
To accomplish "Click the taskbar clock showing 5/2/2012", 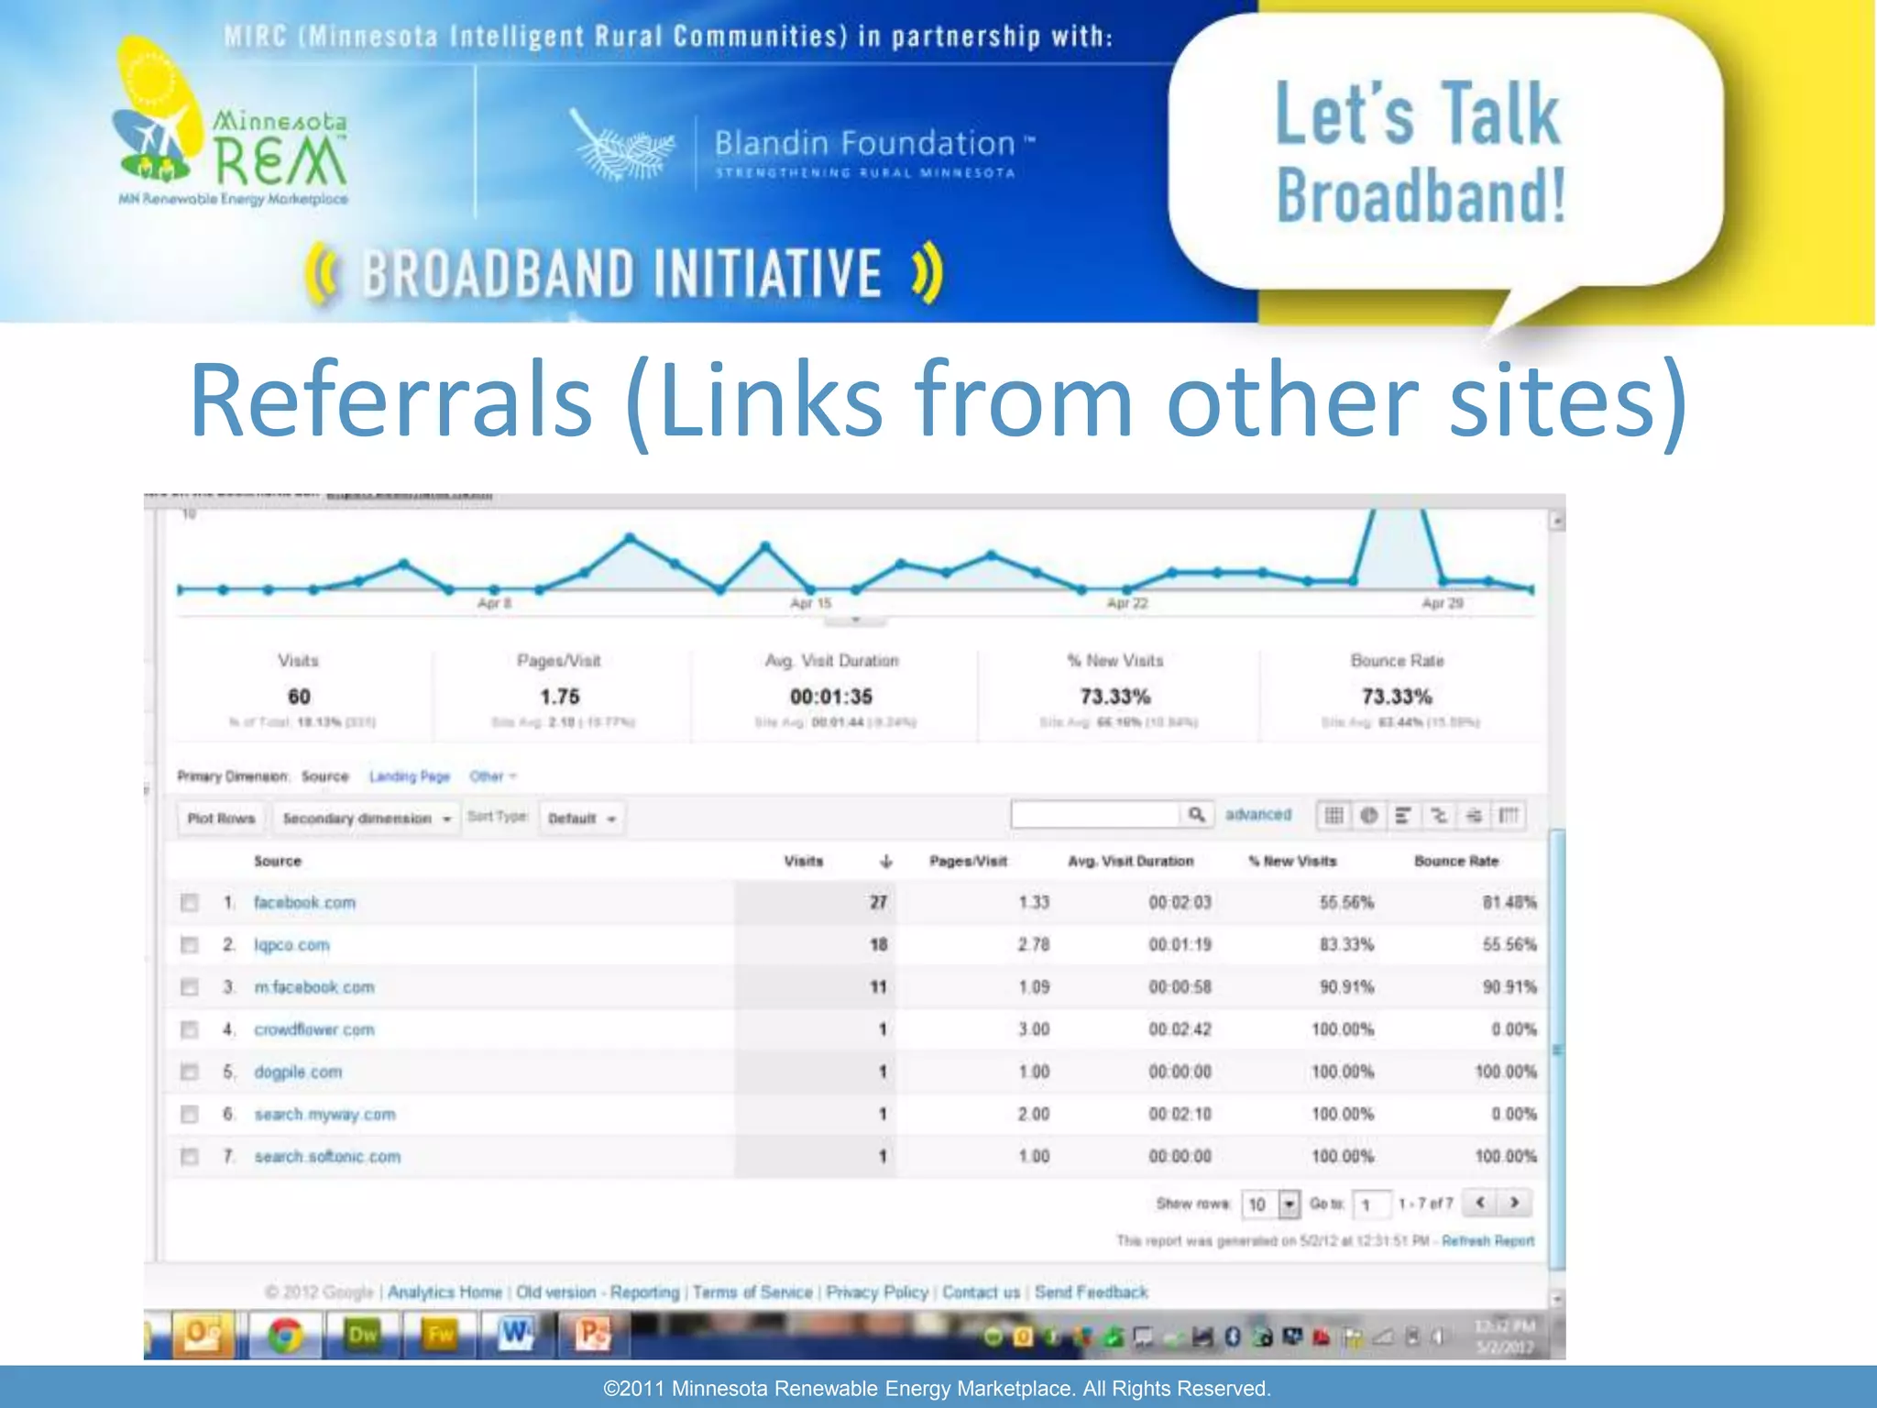I will [1504, 1337].
